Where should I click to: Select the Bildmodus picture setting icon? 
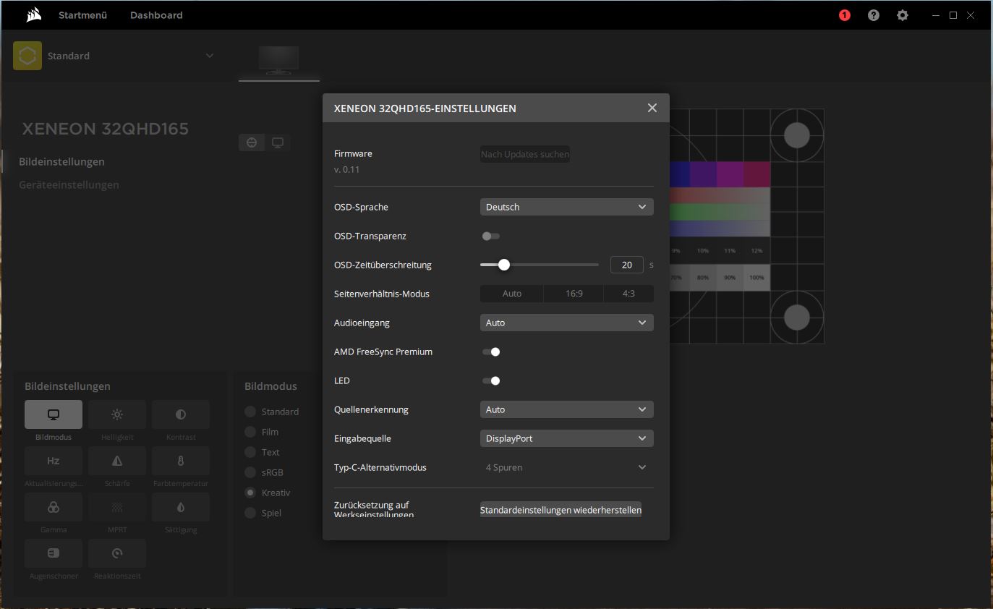point(54,414)
